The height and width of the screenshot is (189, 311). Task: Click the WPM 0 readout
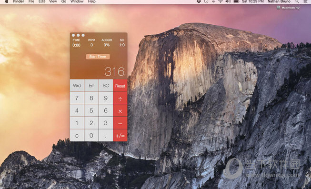pyautogui.click(x=91, y=43)
